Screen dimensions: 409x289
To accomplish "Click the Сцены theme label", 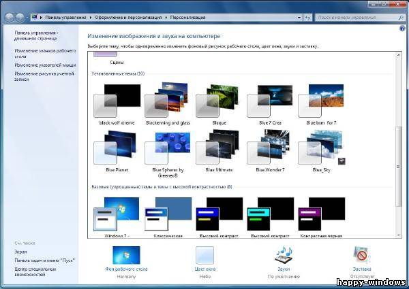I will coord(117,63).
